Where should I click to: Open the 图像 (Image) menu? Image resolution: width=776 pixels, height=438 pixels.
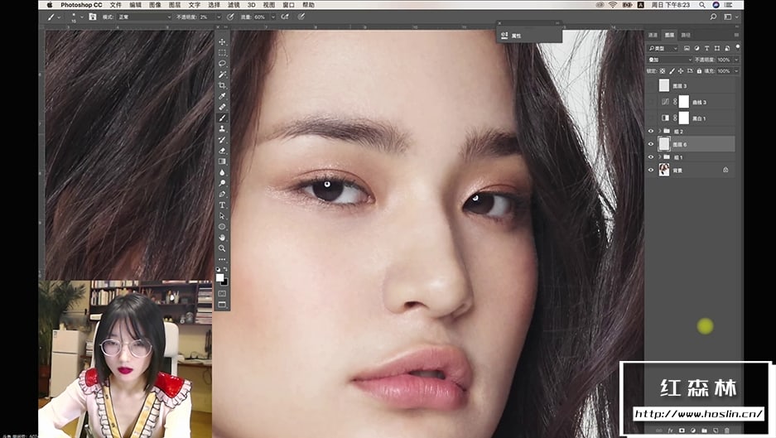(x=155, y=5)
